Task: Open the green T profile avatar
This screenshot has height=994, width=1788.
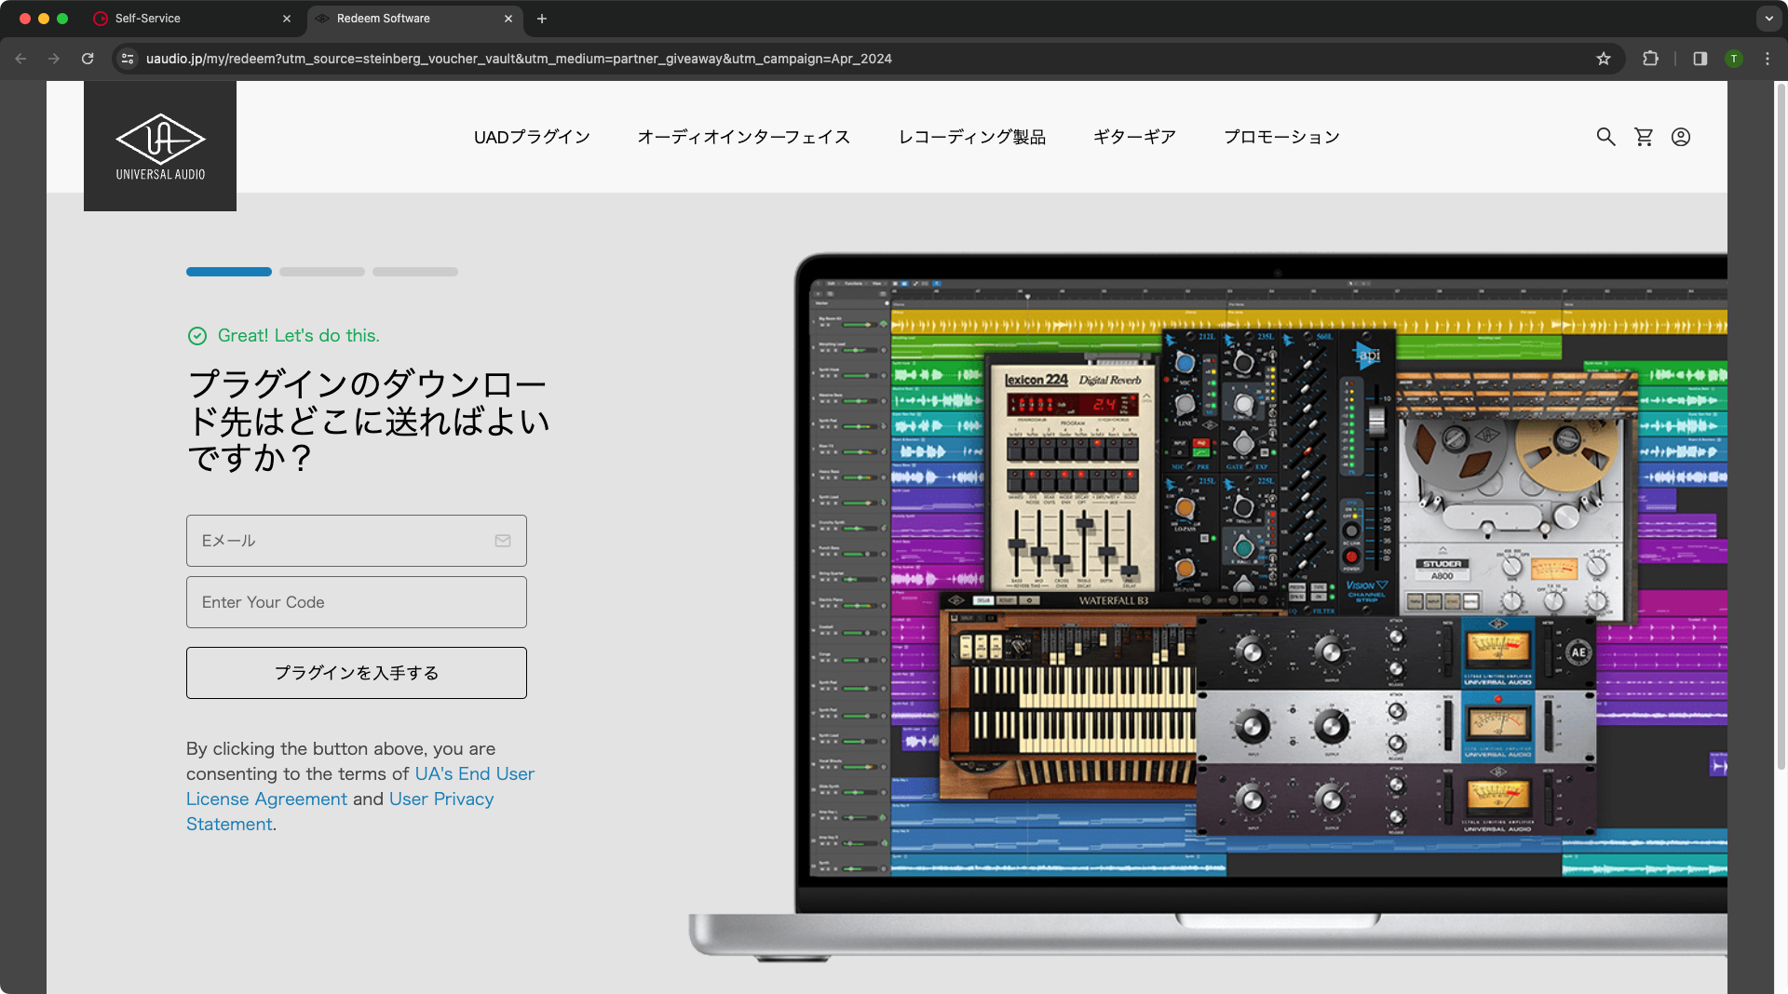Action: pos(1734,59)
